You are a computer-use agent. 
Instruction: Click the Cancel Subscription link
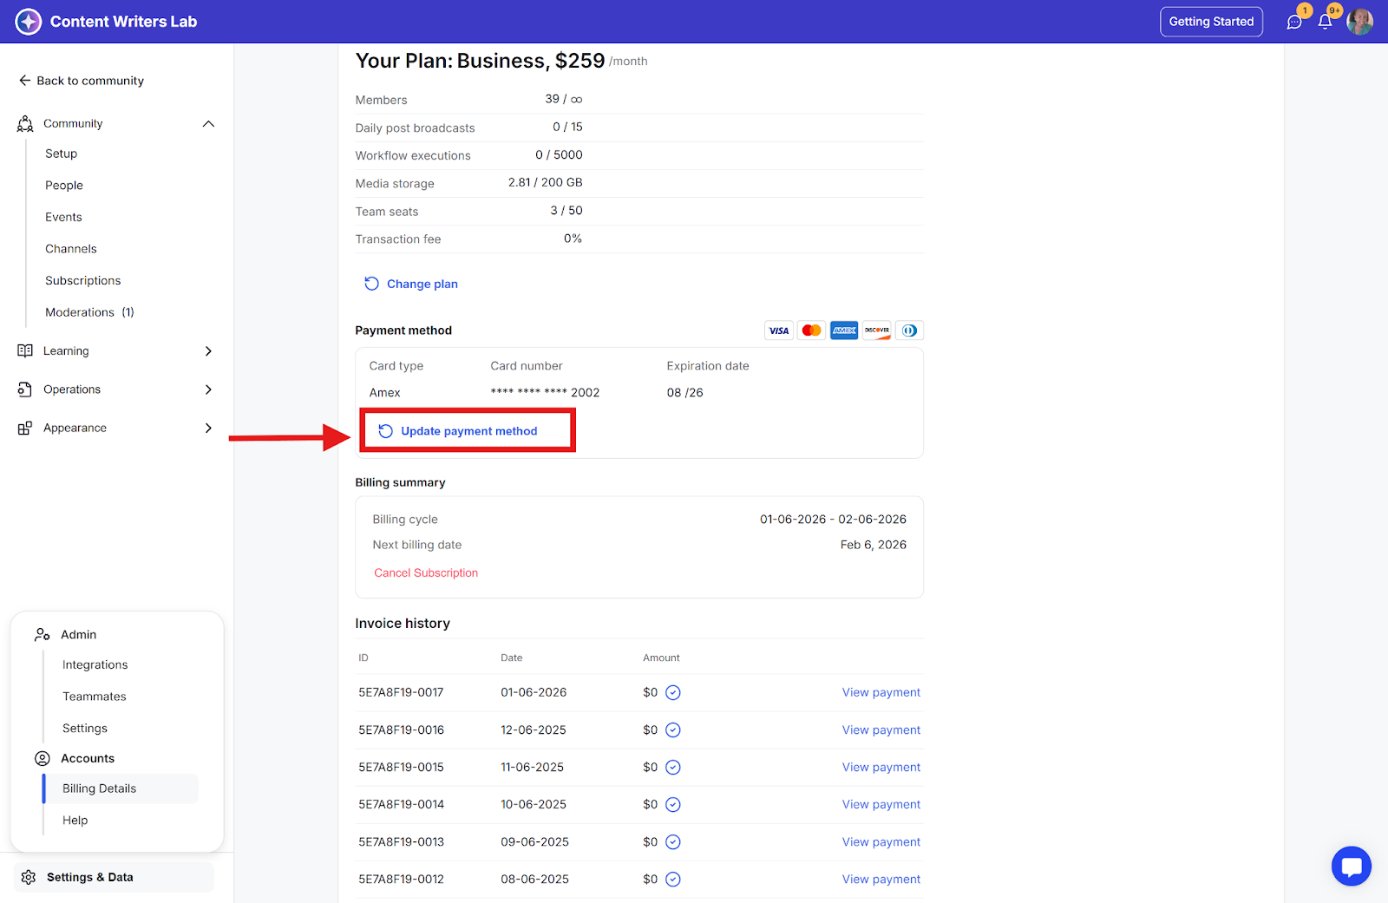426,573
